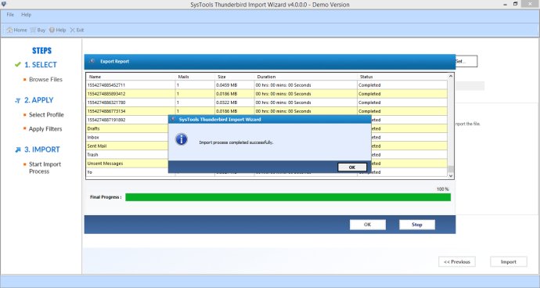540x288 pixels.
Task: Open the Buy cart icon
Action: [33, 30]
